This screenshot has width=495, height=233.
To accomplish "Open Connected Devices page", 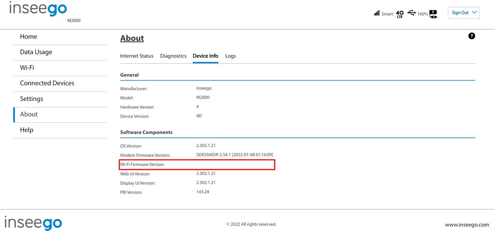I will pyautogui.click(x=60, y=83).
